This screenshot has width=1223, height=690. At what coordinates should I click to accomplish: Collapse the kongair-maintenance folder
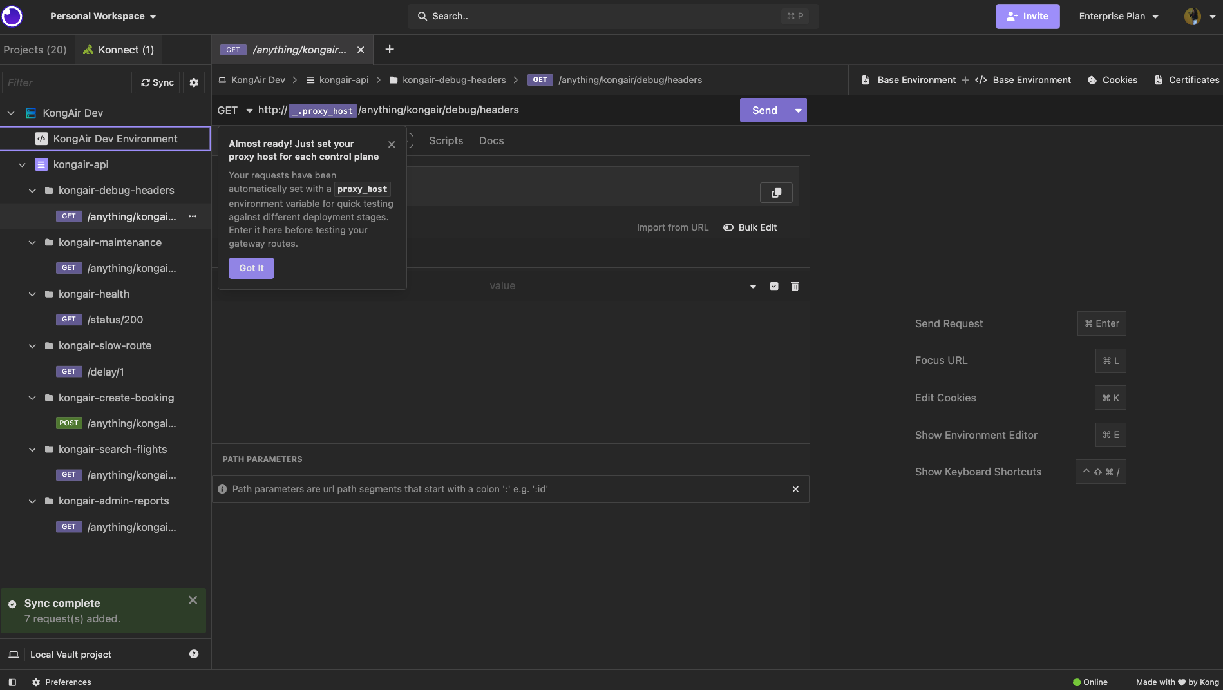32,242
